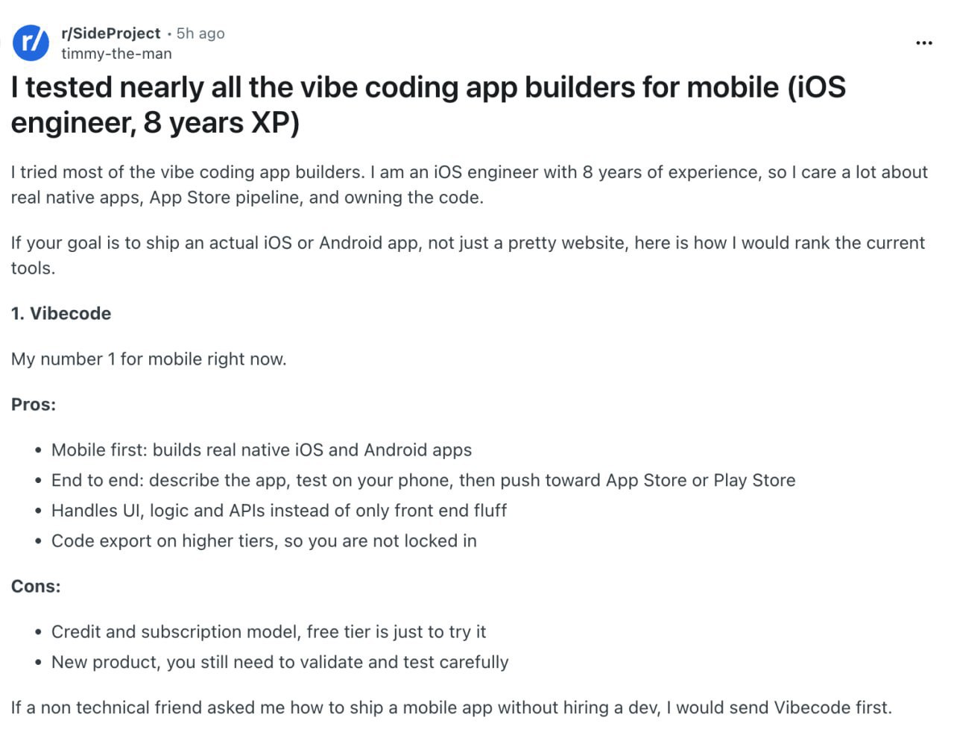Viewport: 954px width, 735px height.
Task: Select the 'Mobile first' bullet point
Action: pos(261,450)
